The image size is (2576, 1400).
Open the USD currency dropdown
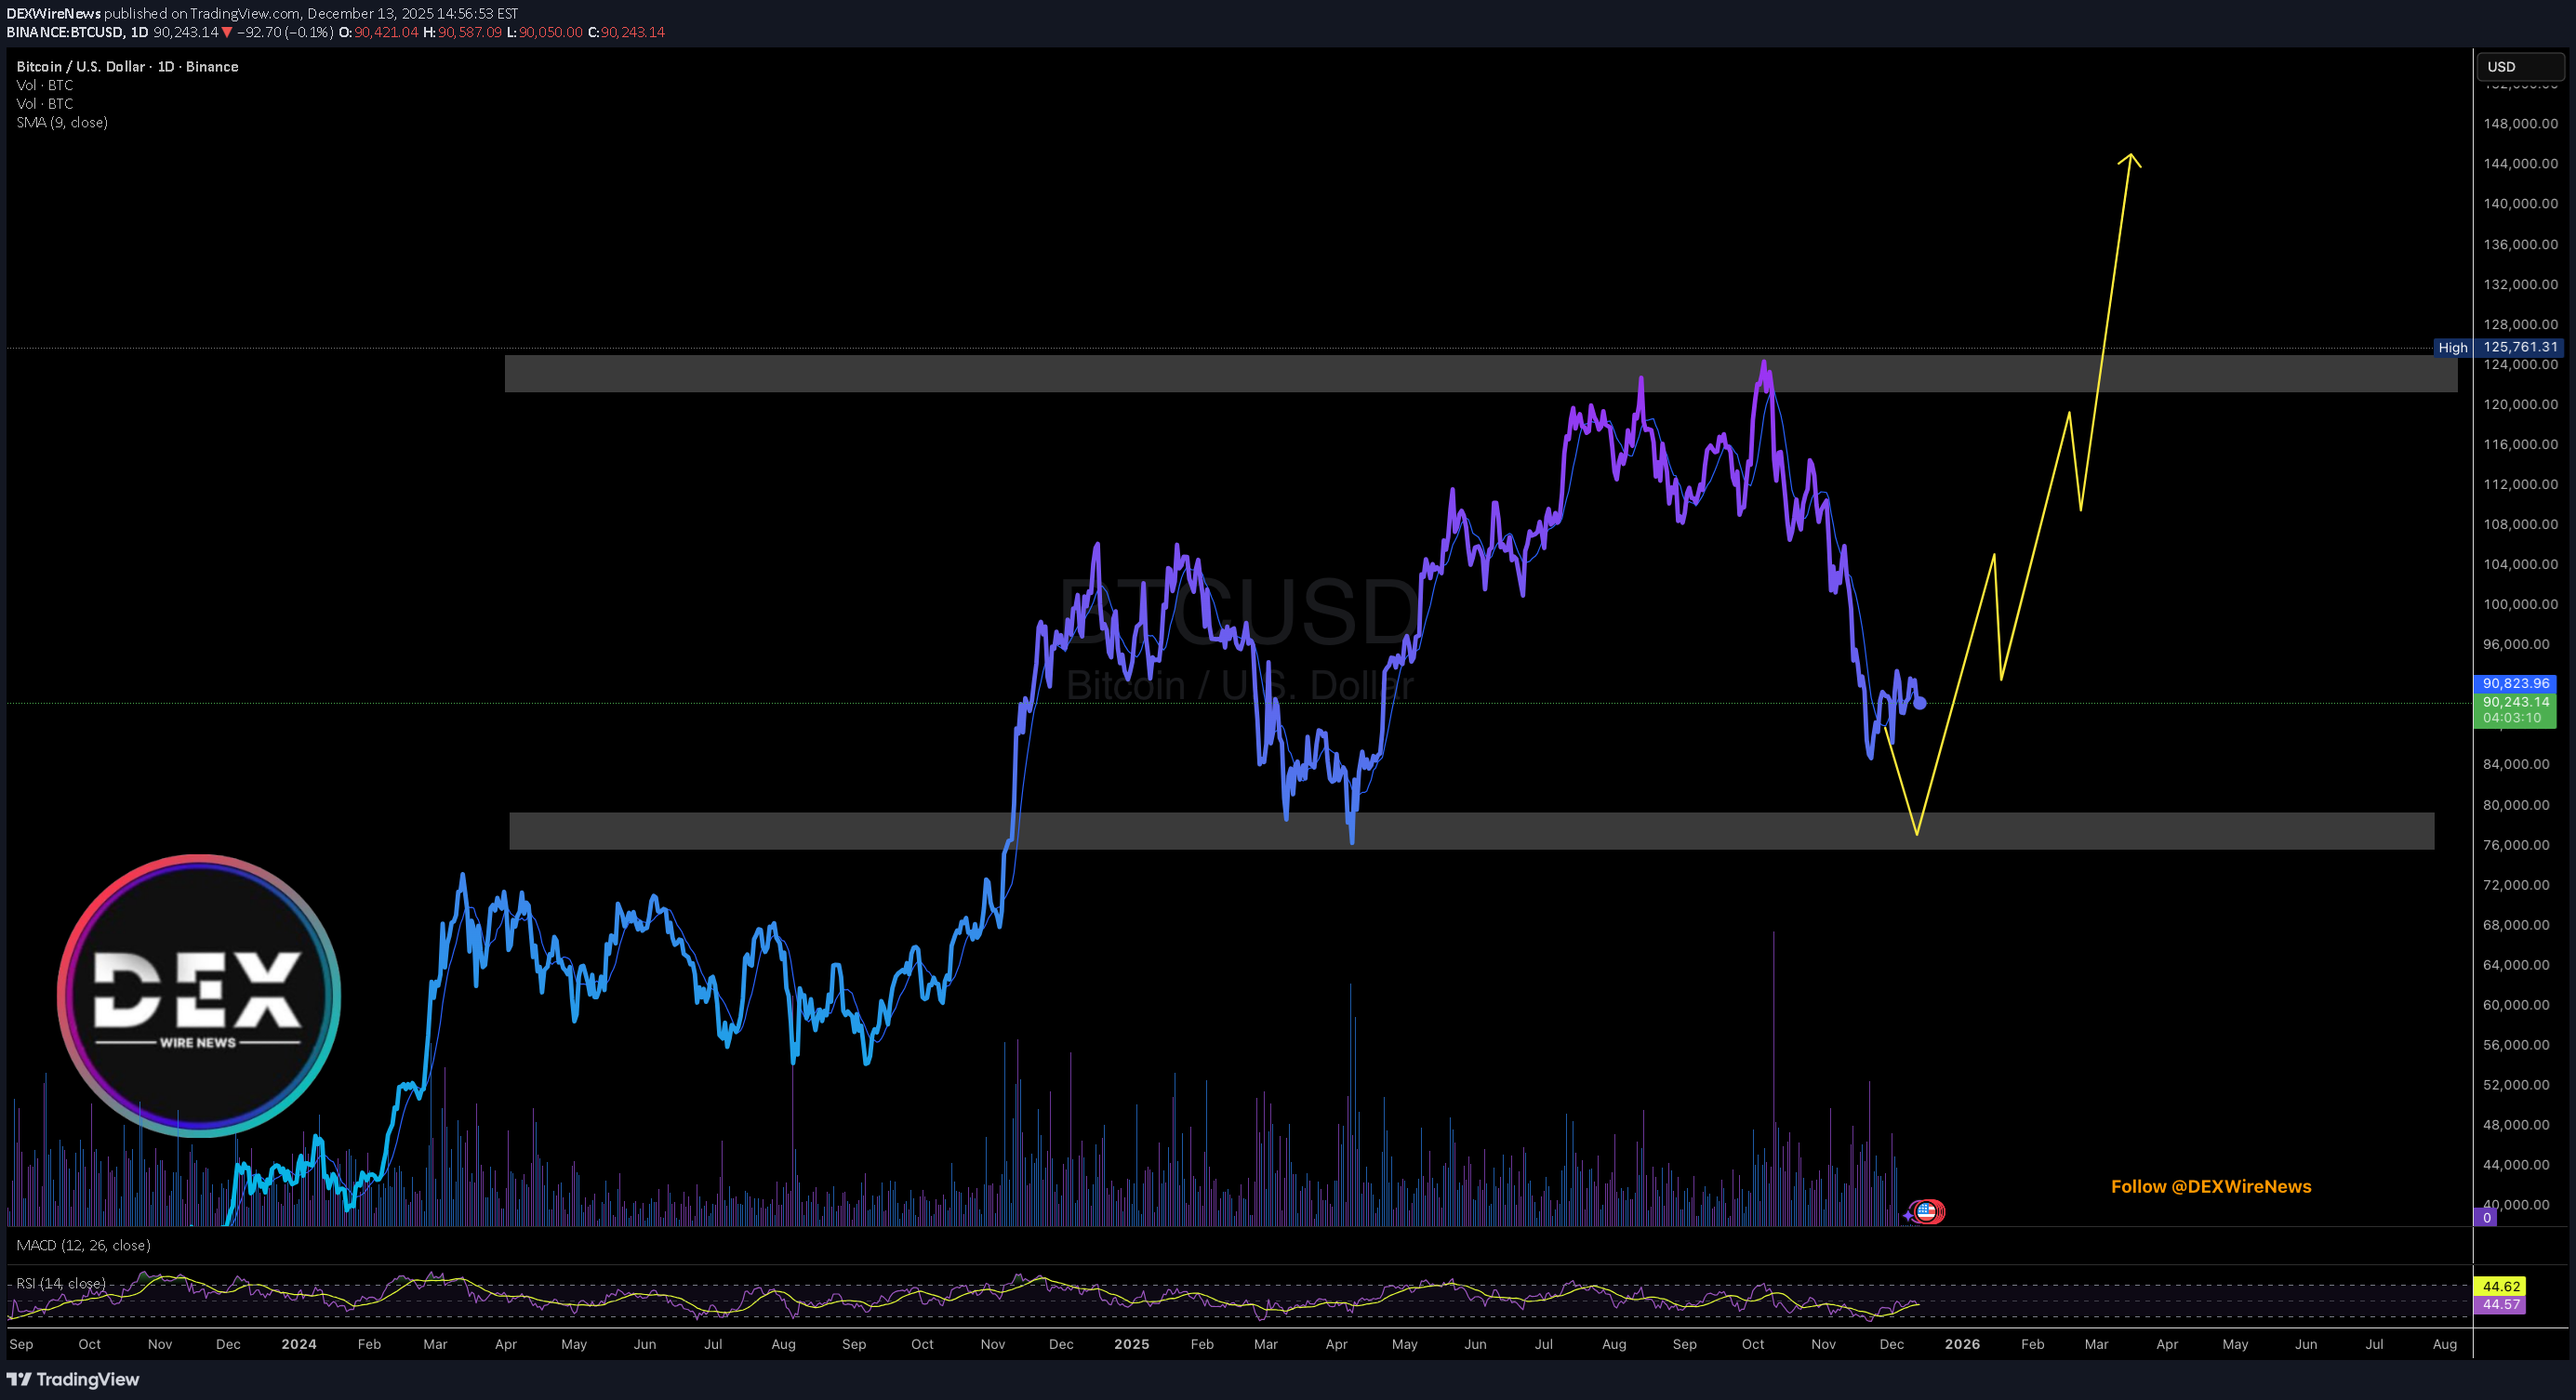click(2519, 67)
